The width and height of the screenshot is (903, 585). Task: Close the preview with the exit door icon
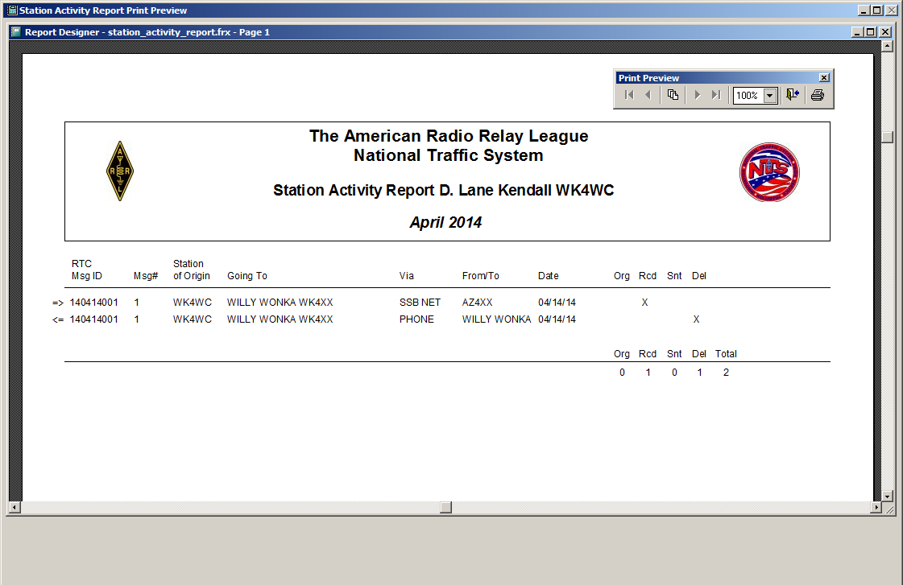(793, 95)
